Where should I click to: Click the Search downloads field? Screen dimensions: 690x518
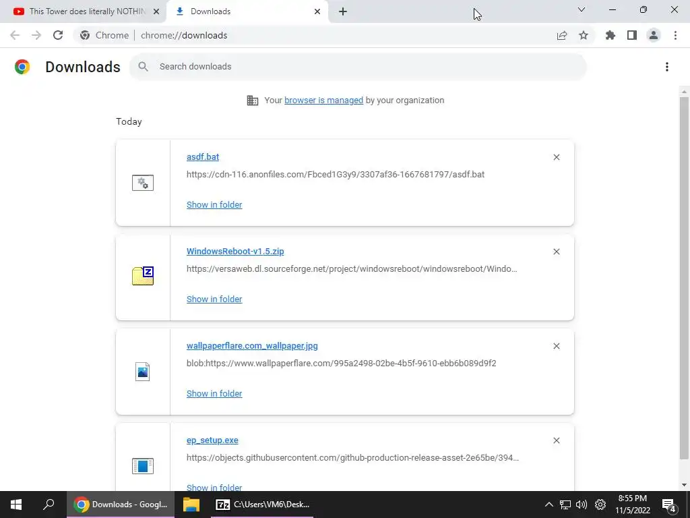pyautogui.click(x=358, y=67)
